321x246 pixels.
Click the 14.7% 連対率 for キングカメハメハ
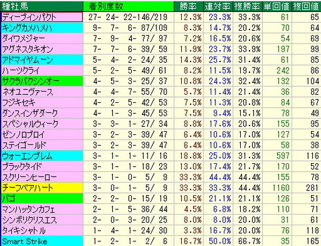(x=220, y=28)
